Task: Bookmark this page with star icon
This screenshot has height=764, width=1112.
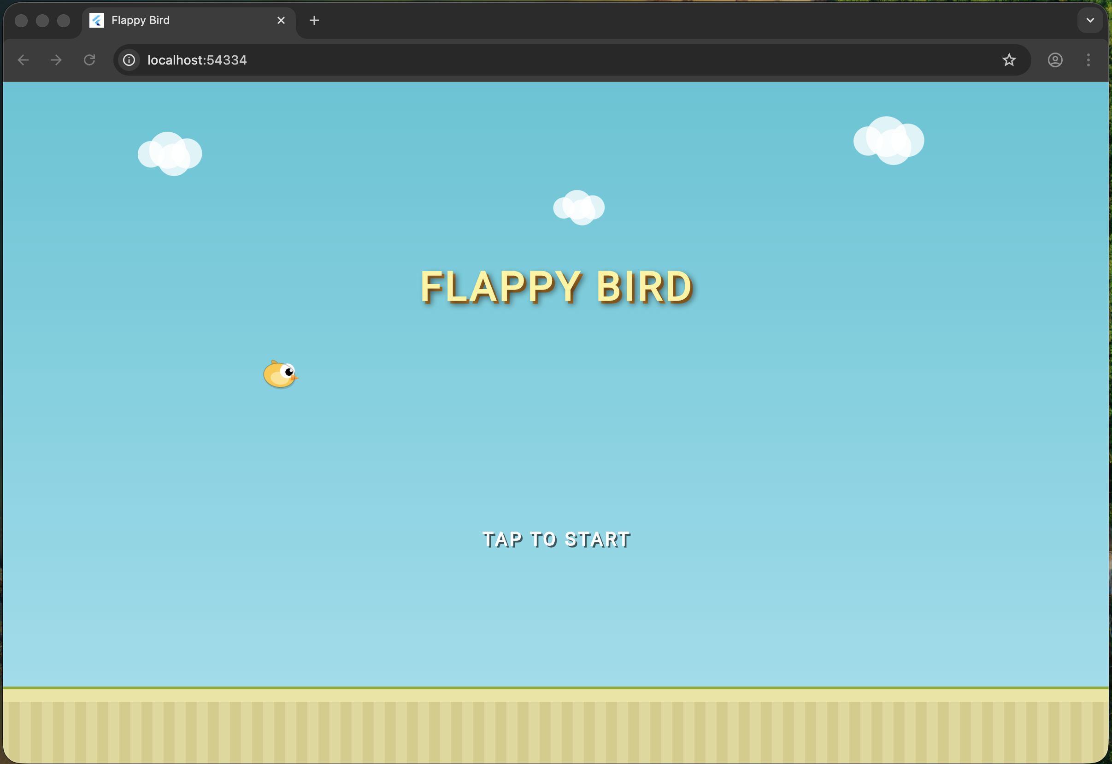Action: coord(1009,60)
